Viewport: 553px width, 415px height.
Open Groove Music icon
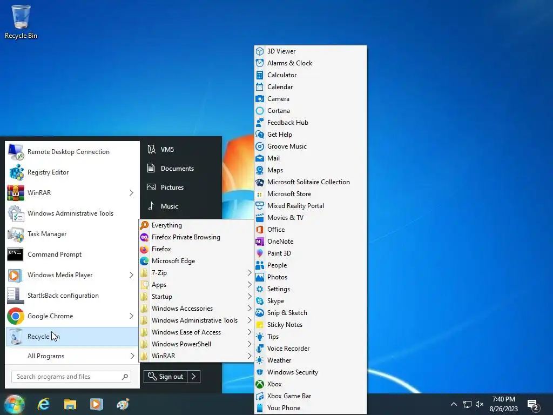[x=260, y=146]
